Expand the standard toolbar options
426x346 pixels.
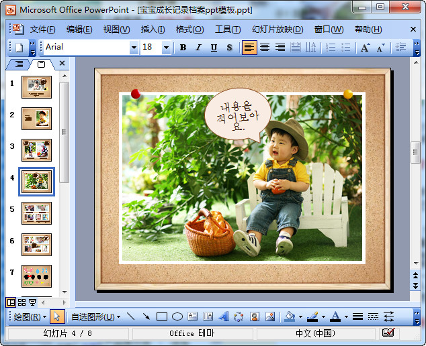[x=33, y=48]
